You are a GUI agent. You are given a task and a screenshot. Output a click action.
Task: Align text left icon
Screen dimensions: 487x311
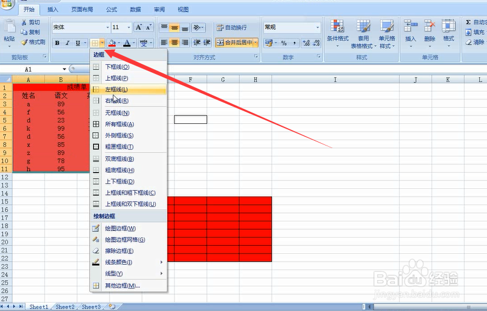164,43
